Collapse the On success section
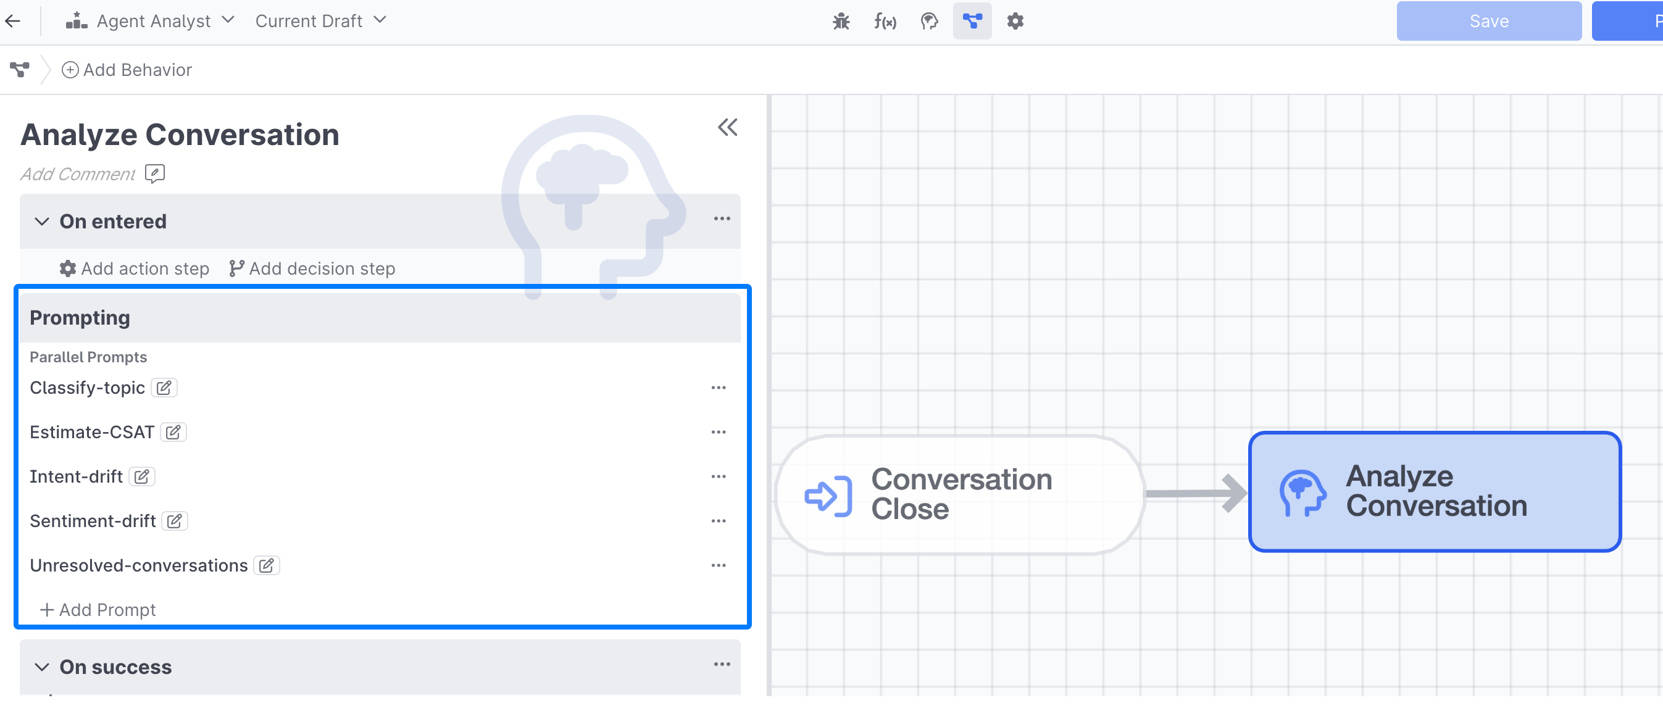 click(x=42, y=667)
